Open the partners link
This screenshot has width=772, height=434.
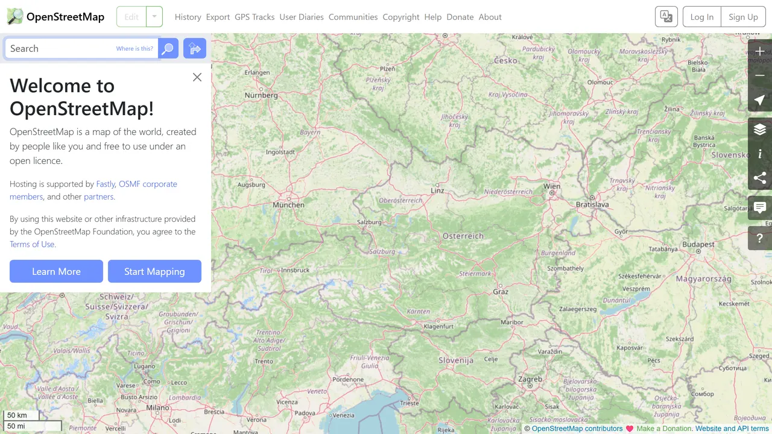[98, 197]
